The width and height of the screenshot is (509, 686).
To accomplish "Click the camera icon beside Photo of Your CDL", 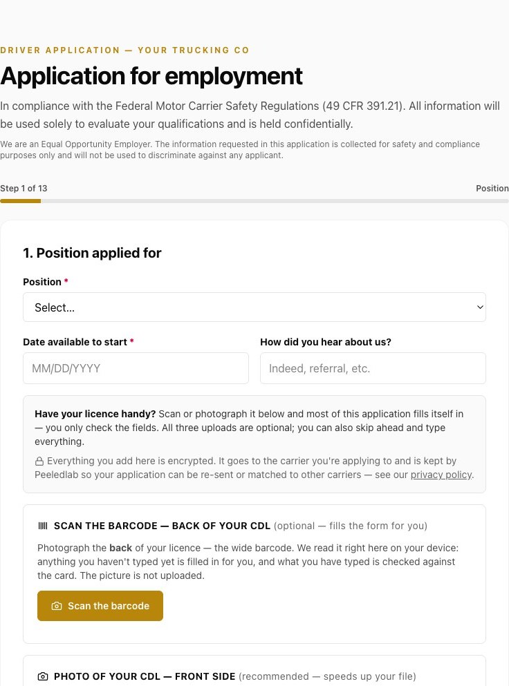I will tap(43, 676).
